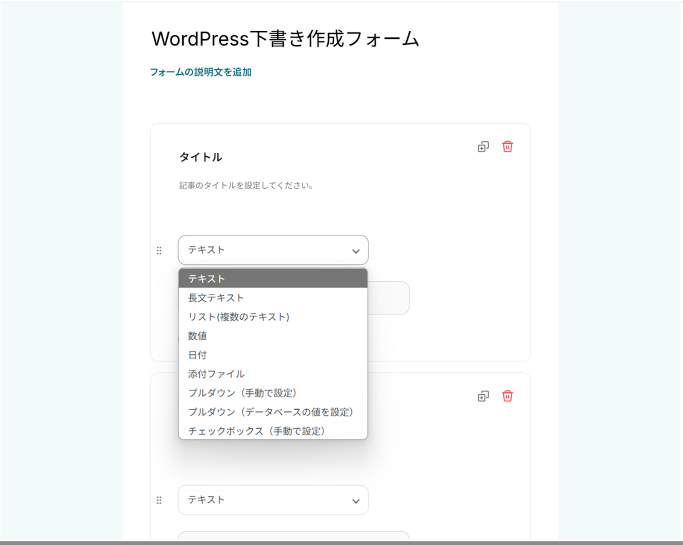Duplicate the second question card
683x545 pixels.
click(483, 396)
